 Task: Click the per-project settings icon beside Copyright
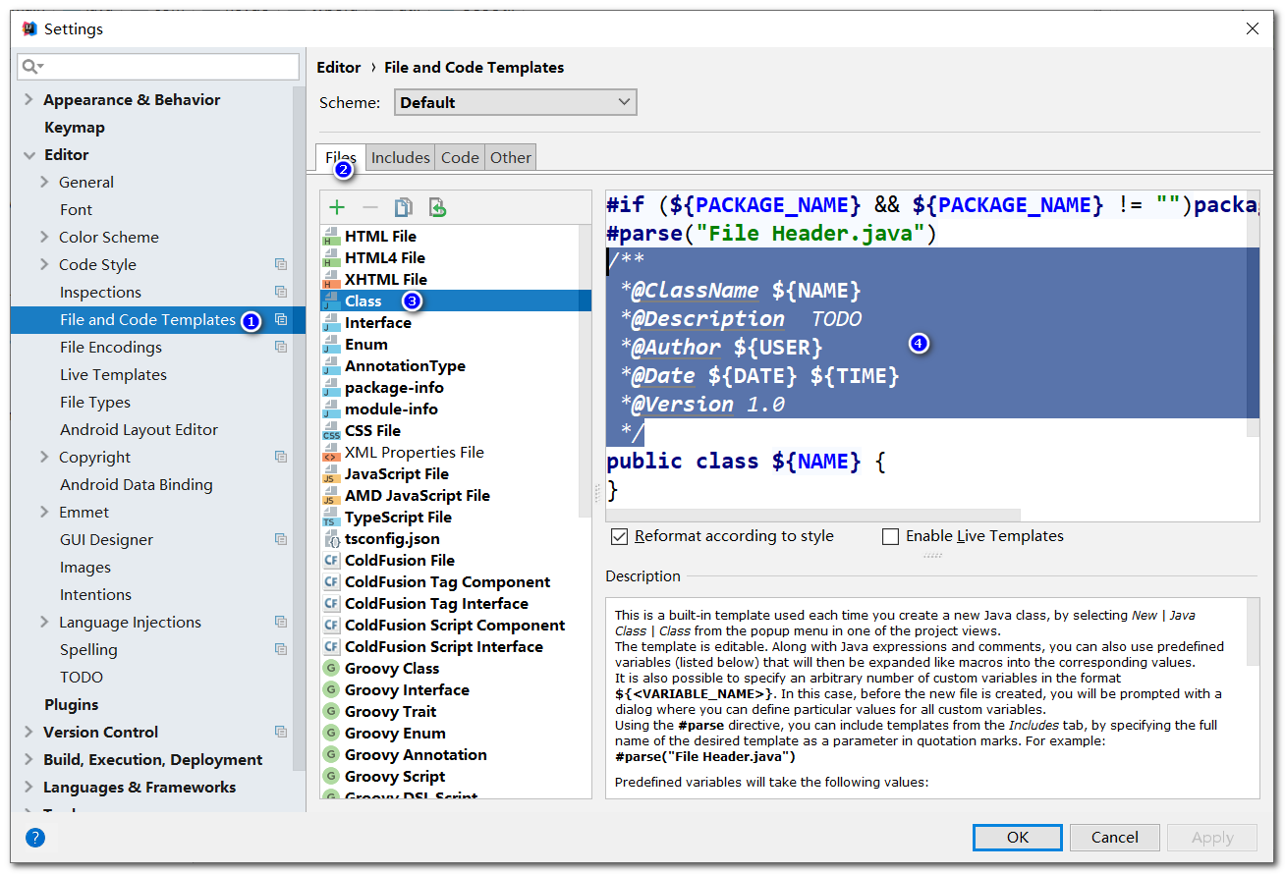pyautogui.click(x=281, y=456)
